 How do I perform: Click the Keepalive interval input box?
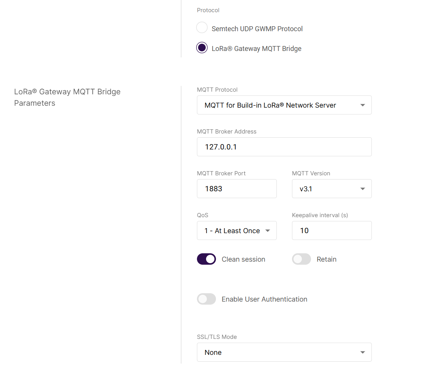point(332,230)
